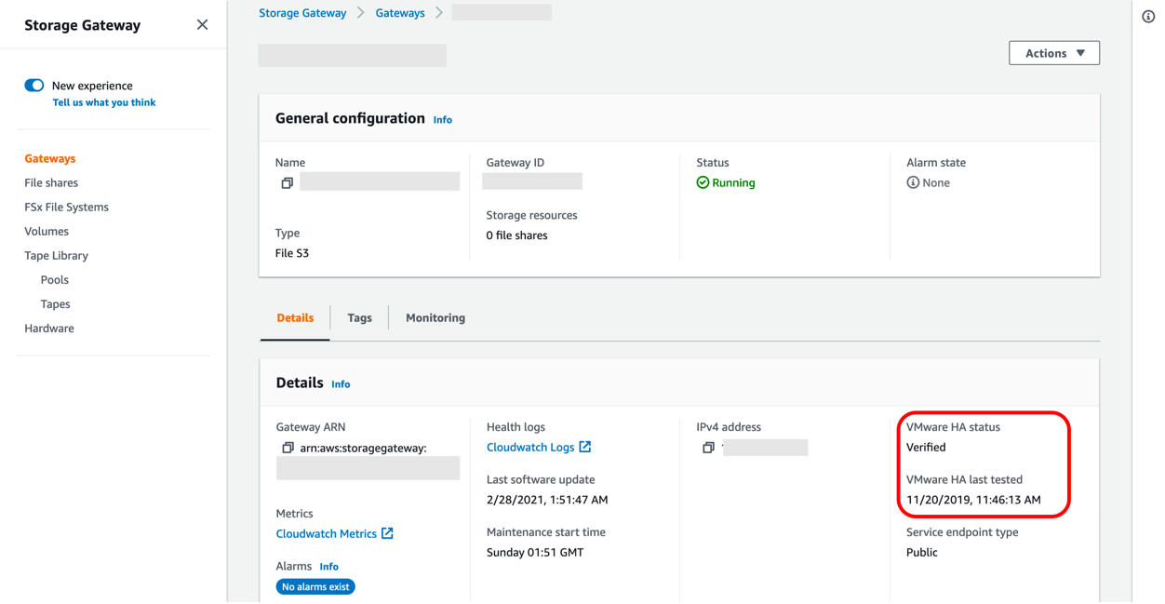Click the No alarms exist badge
Image resolution: width=1165 pixels, height=604 pixels.
coord(315,586)
